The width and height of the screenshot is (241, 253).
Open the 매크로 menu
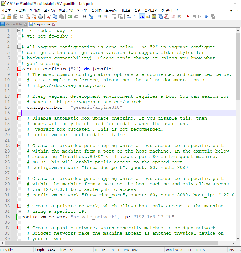[125, 10]
